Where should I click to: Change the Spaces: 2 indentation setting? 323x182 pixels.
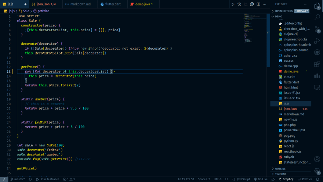204,179
